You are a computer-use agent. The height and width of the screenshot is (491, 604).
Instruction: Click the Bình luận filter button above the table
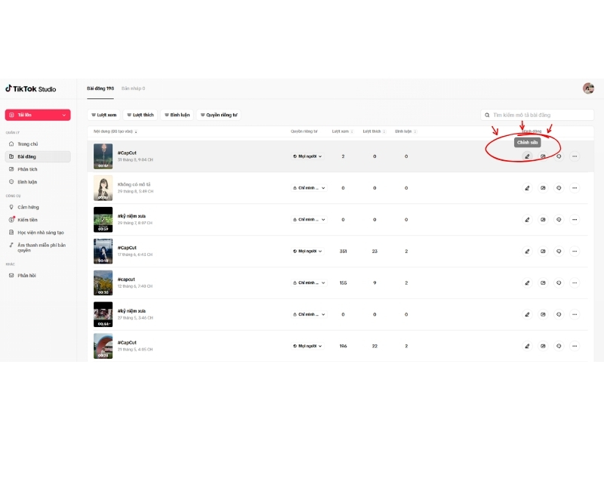tap(177, 115)
